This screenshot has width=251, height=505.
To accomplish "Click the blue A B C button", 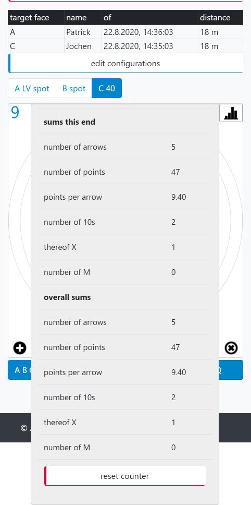I will tap(20, 370).
